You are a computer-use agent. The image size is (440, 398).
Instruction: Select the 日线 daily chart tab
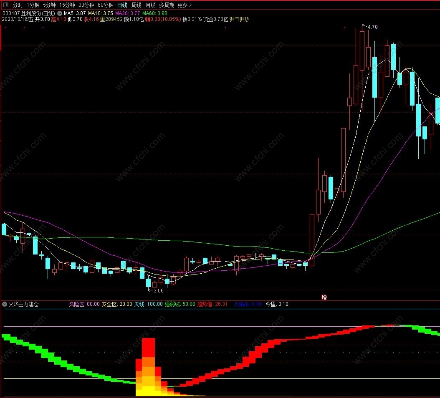122,5
